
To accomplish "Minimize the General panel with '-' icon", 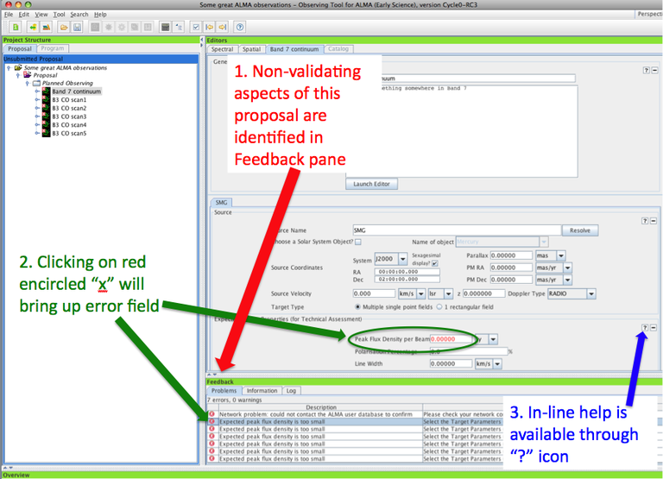I will click(654, 70).
